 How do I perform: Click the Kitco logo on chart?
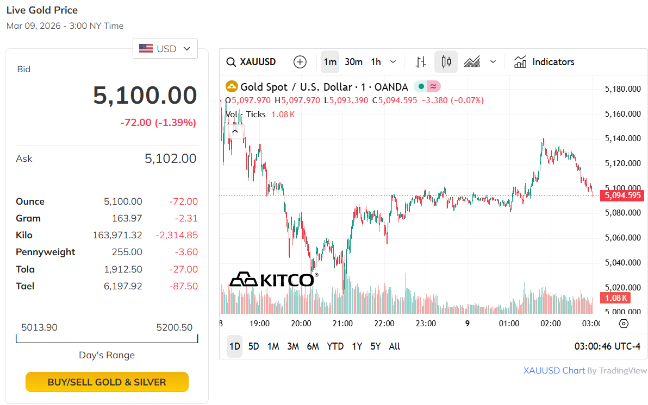[272, 280]
